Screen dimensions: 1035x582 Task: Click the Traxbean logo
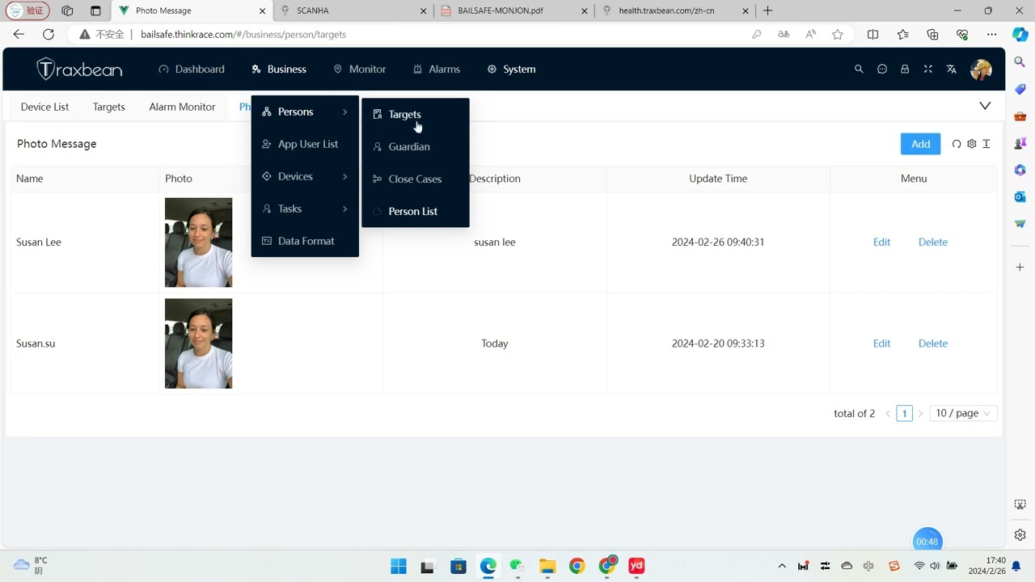[79, 70]
